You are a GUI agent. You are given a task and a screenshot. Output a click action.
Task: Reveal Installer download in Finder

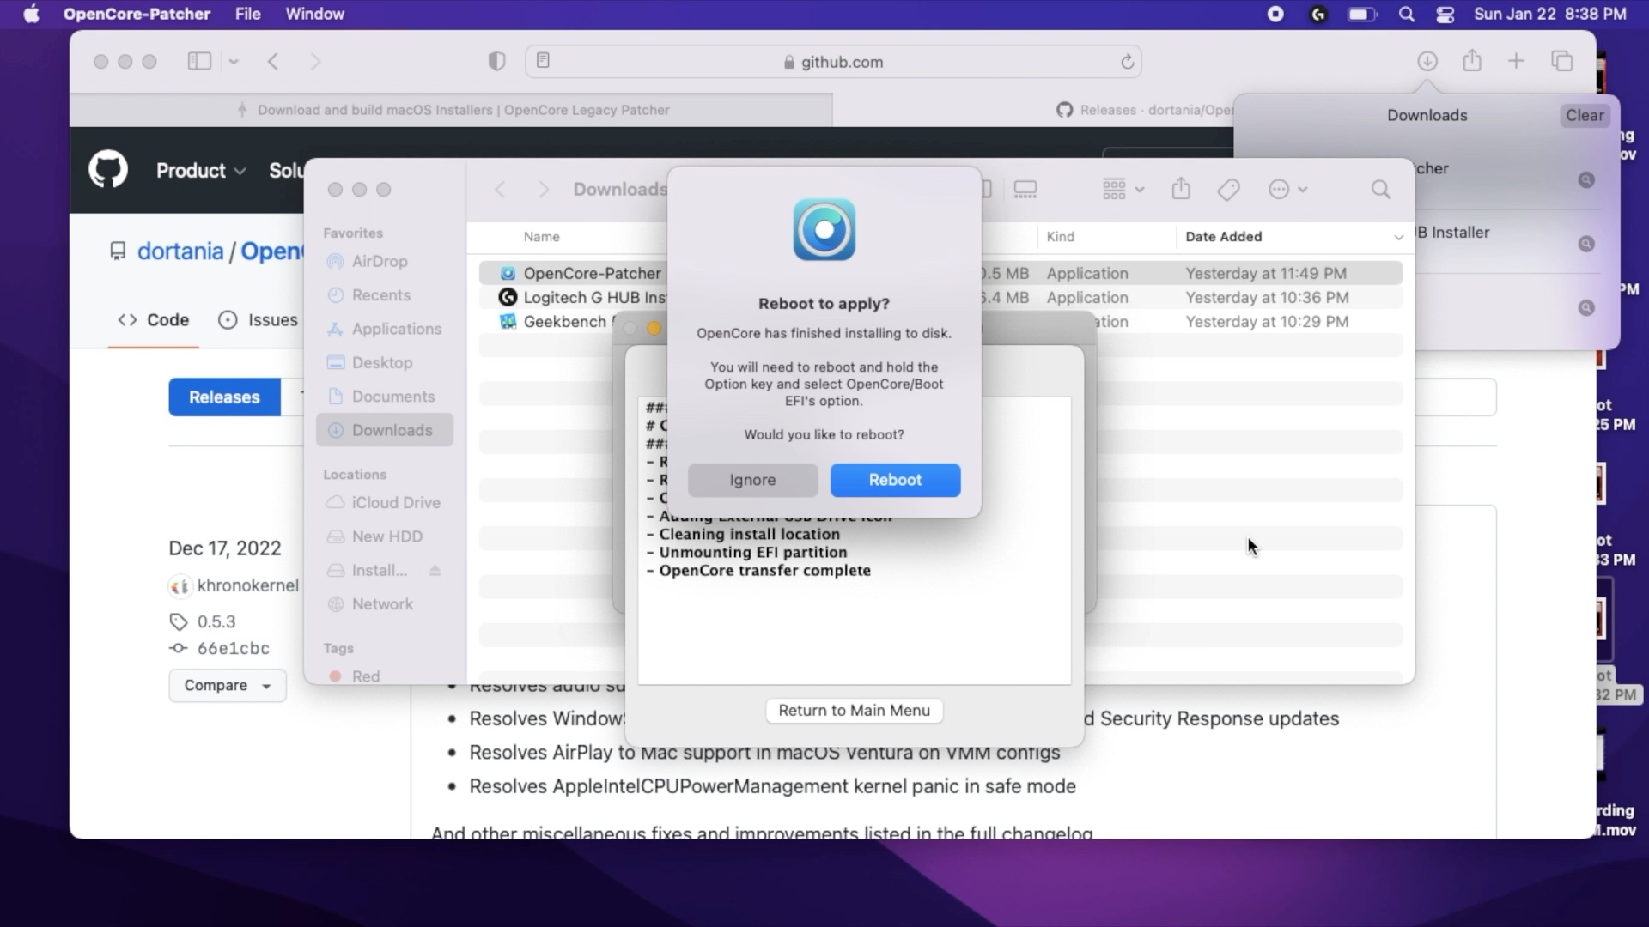click(x=1586, y=244)
